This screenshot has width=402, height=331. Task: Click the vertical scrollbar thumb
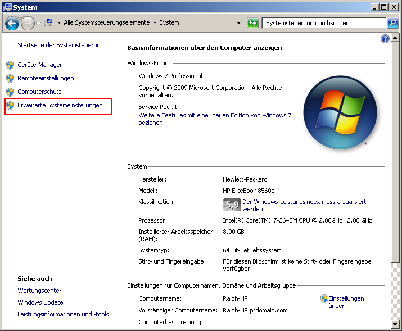coord(395,152)
